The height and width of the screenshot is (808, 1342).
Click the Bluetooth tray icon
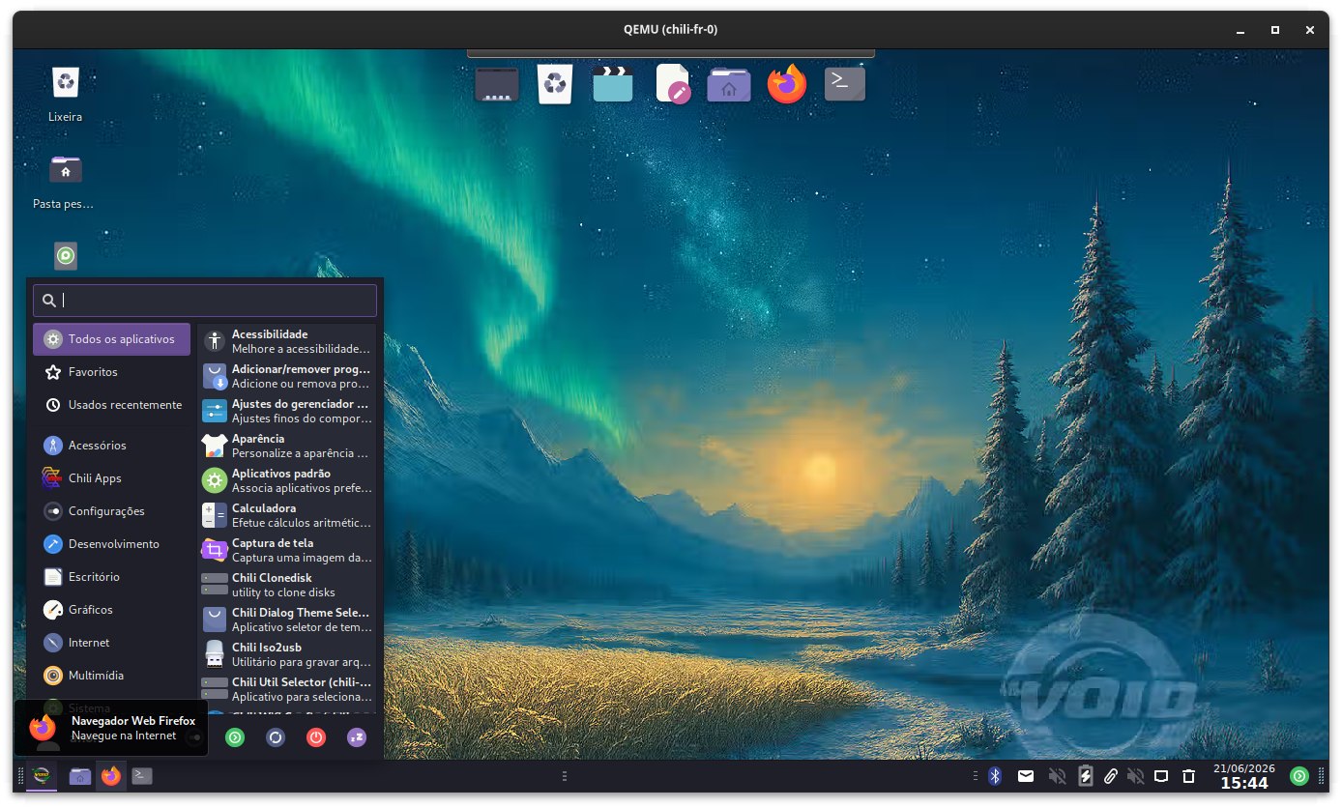994,776
